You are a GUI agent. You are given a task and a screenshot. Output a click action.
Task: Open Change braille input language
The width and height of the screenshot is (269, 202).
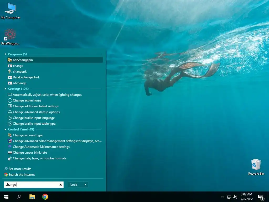point(55,118)
